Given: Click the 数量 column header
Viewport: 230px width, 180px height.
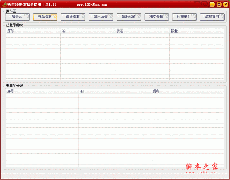Looking at the screenshot, I should coord(197,31).
